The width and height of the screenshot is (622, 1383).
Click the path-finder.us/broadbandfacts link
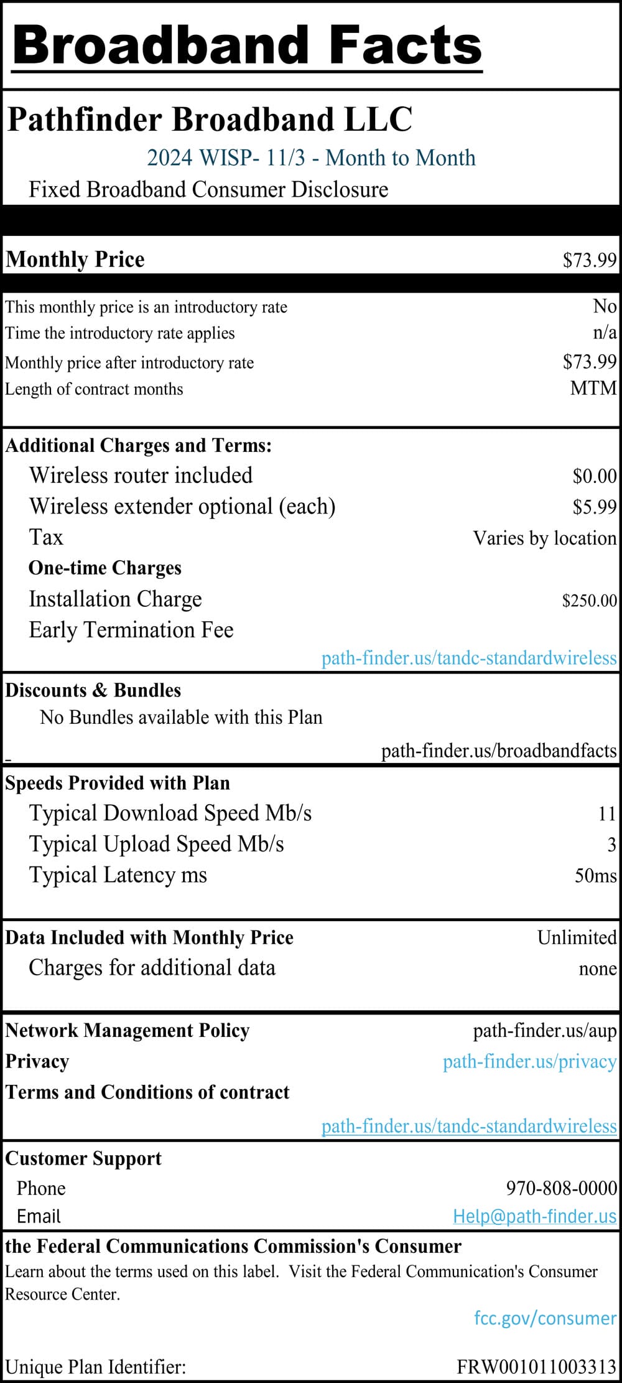click(498, 751)
